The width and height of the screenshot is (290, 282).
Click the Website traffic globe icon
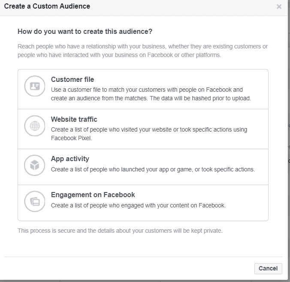(x=35, y=126)
